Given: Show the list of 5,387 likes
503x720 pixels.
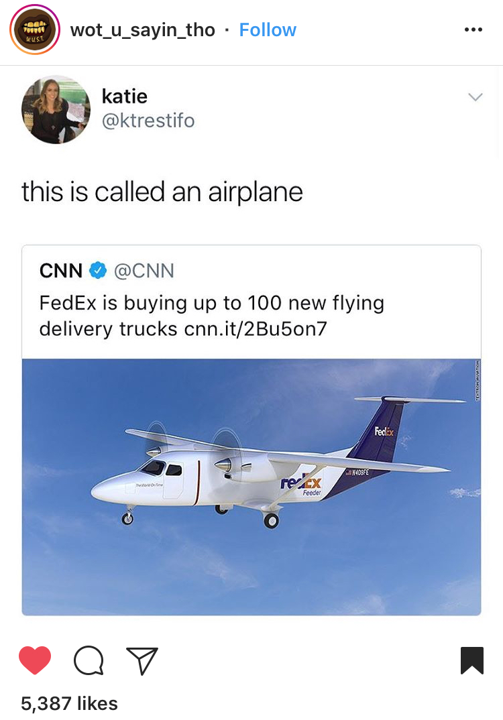Looking at the screenshot, I should [x=69, y=703].
